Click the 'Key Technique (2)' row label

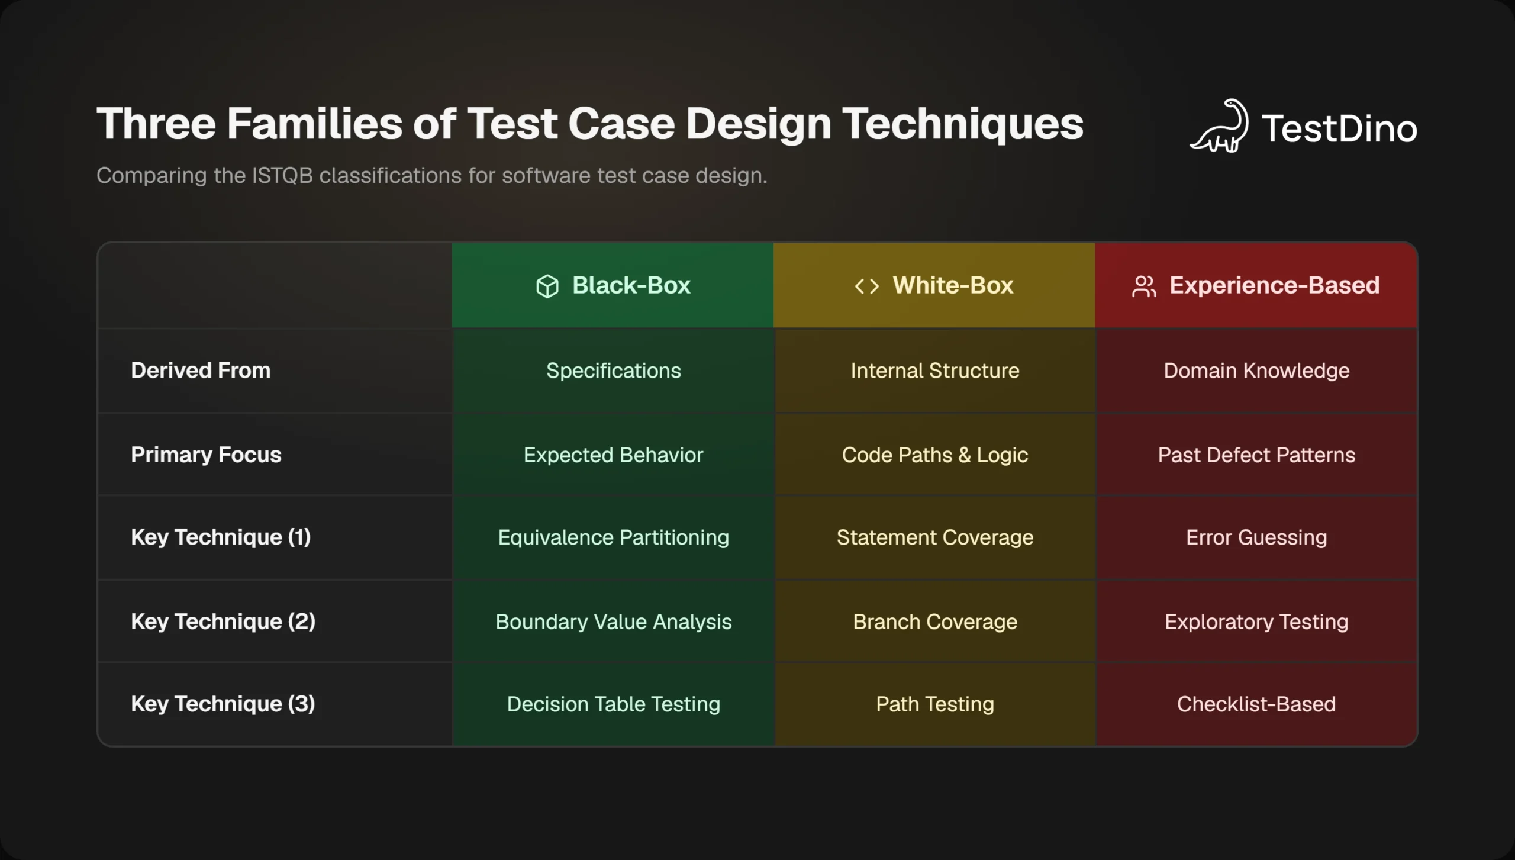[223, 621]
